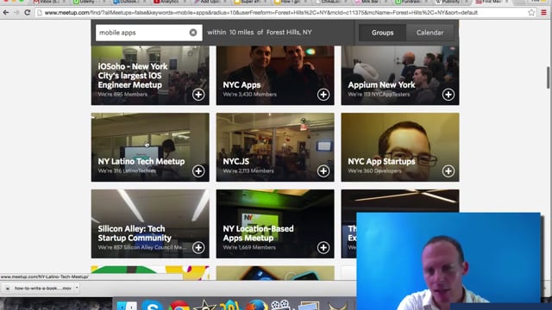Open Finder from the dock
Screen dimensions: 552x310
point(127,305)
